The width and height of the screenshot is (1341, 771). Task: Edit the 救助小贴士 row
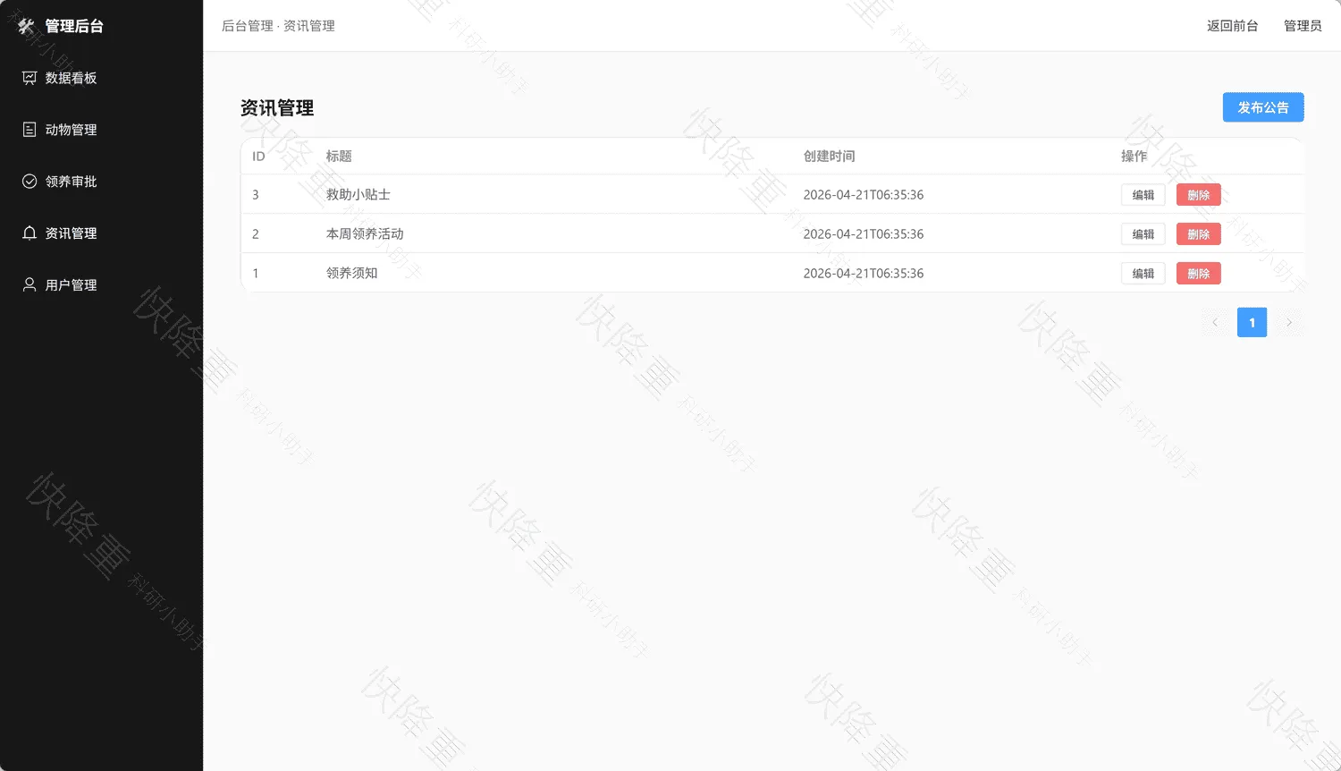point(1143,195)
